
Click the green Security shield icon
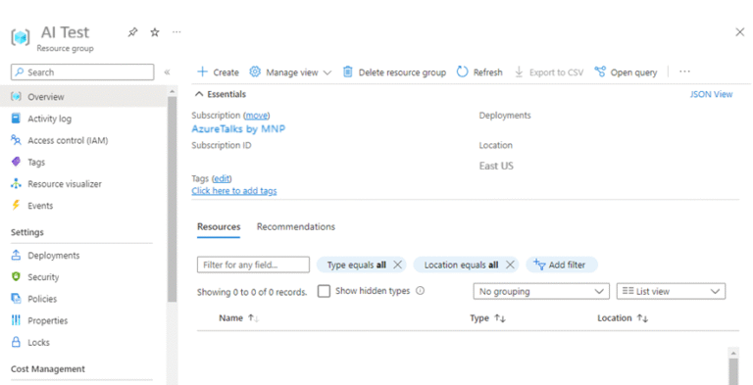click(16, 276)
